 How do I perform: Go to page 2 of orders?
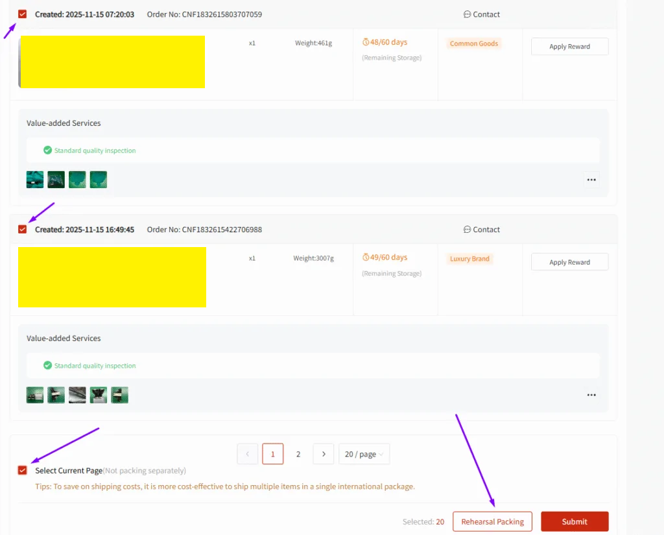[298, 453]
